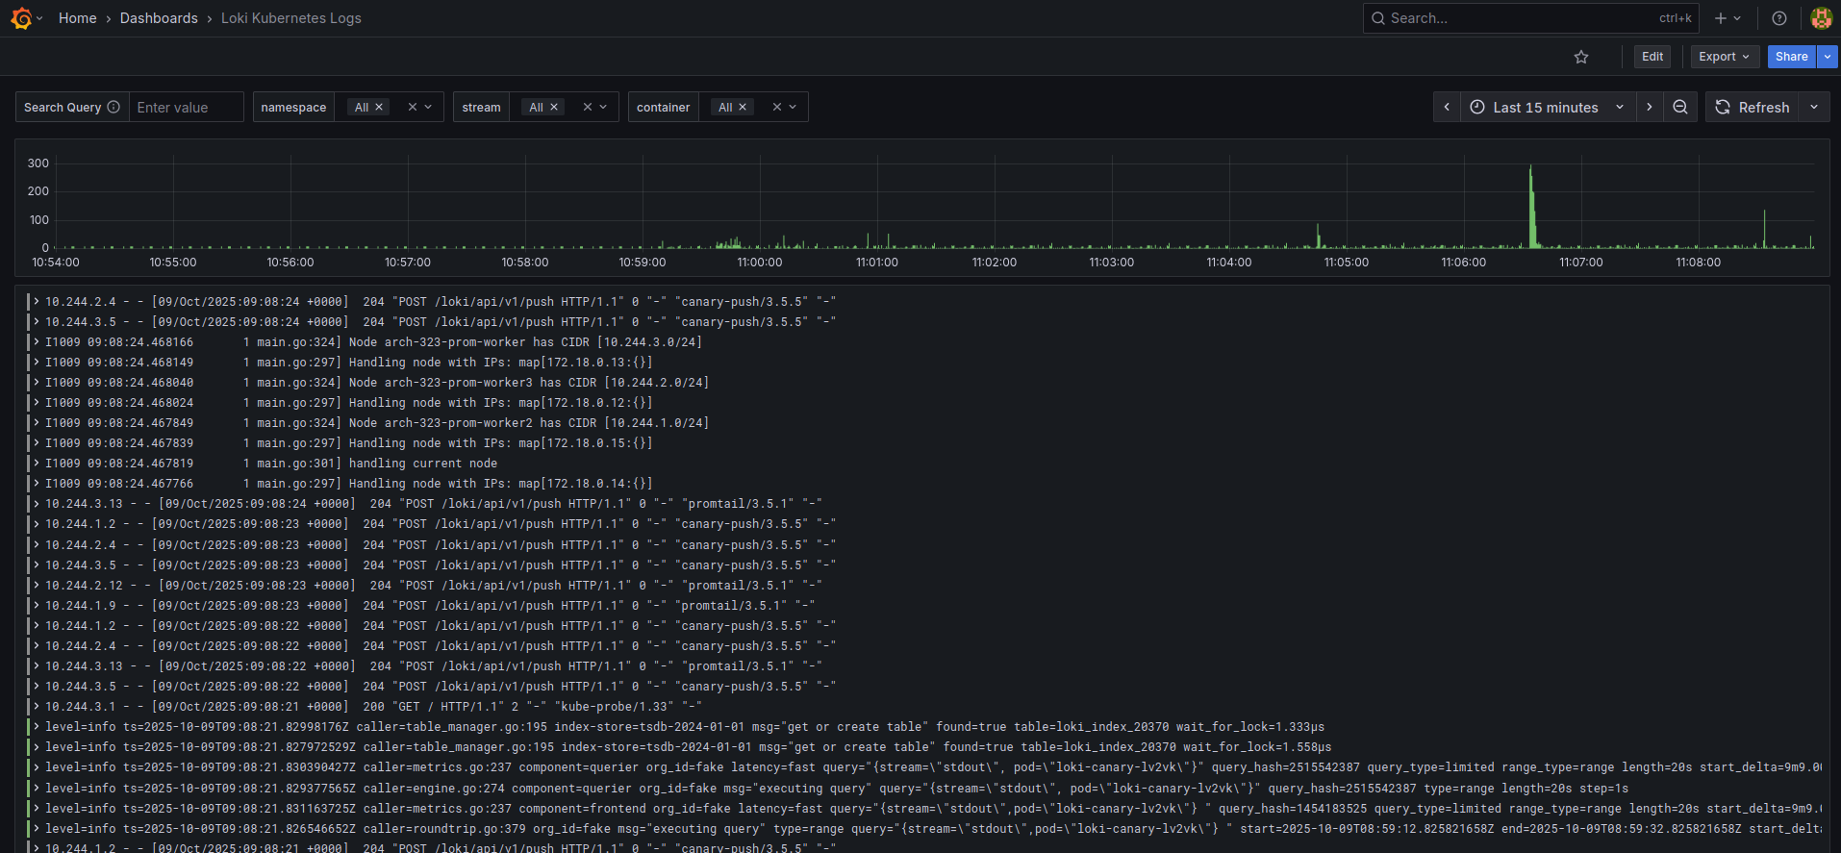The width and height of the screenshot is (1841, 853).
Task: Click the Search Query input field
Action: pyautogui.click(x=186, y=107)
